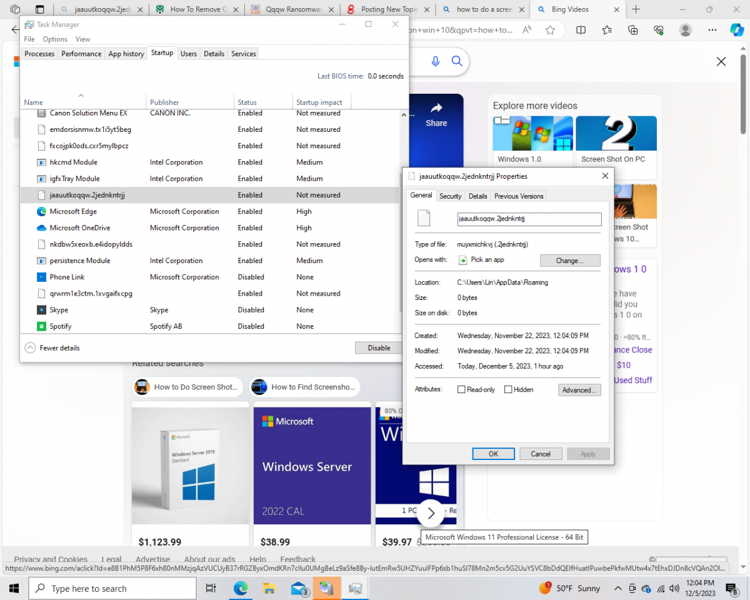Click the hkcmd Module icon in Task Manager

(41, 162)
